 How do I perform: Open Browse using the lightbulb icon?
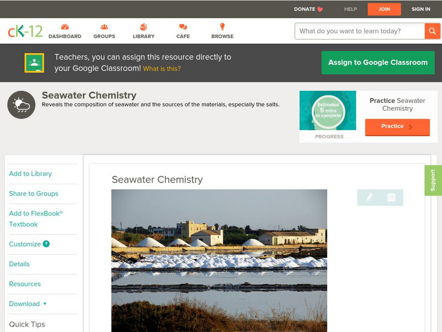tap(223, 25)
